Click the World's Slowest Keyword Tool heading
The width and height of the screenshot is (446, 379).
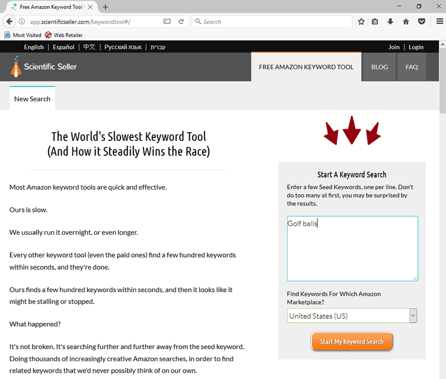click(x=129, y=144)
